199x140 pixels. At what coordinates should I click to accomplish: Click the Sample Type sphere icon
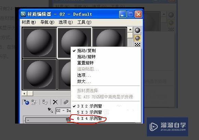138,30
